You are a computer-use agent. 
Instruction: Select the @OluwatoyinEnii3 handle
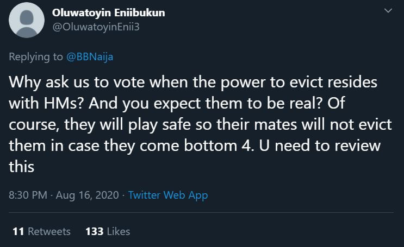96,27
